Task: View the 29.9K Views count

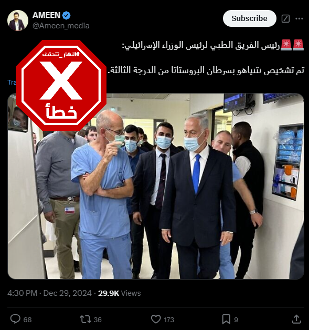Action: tap(119, 293)
